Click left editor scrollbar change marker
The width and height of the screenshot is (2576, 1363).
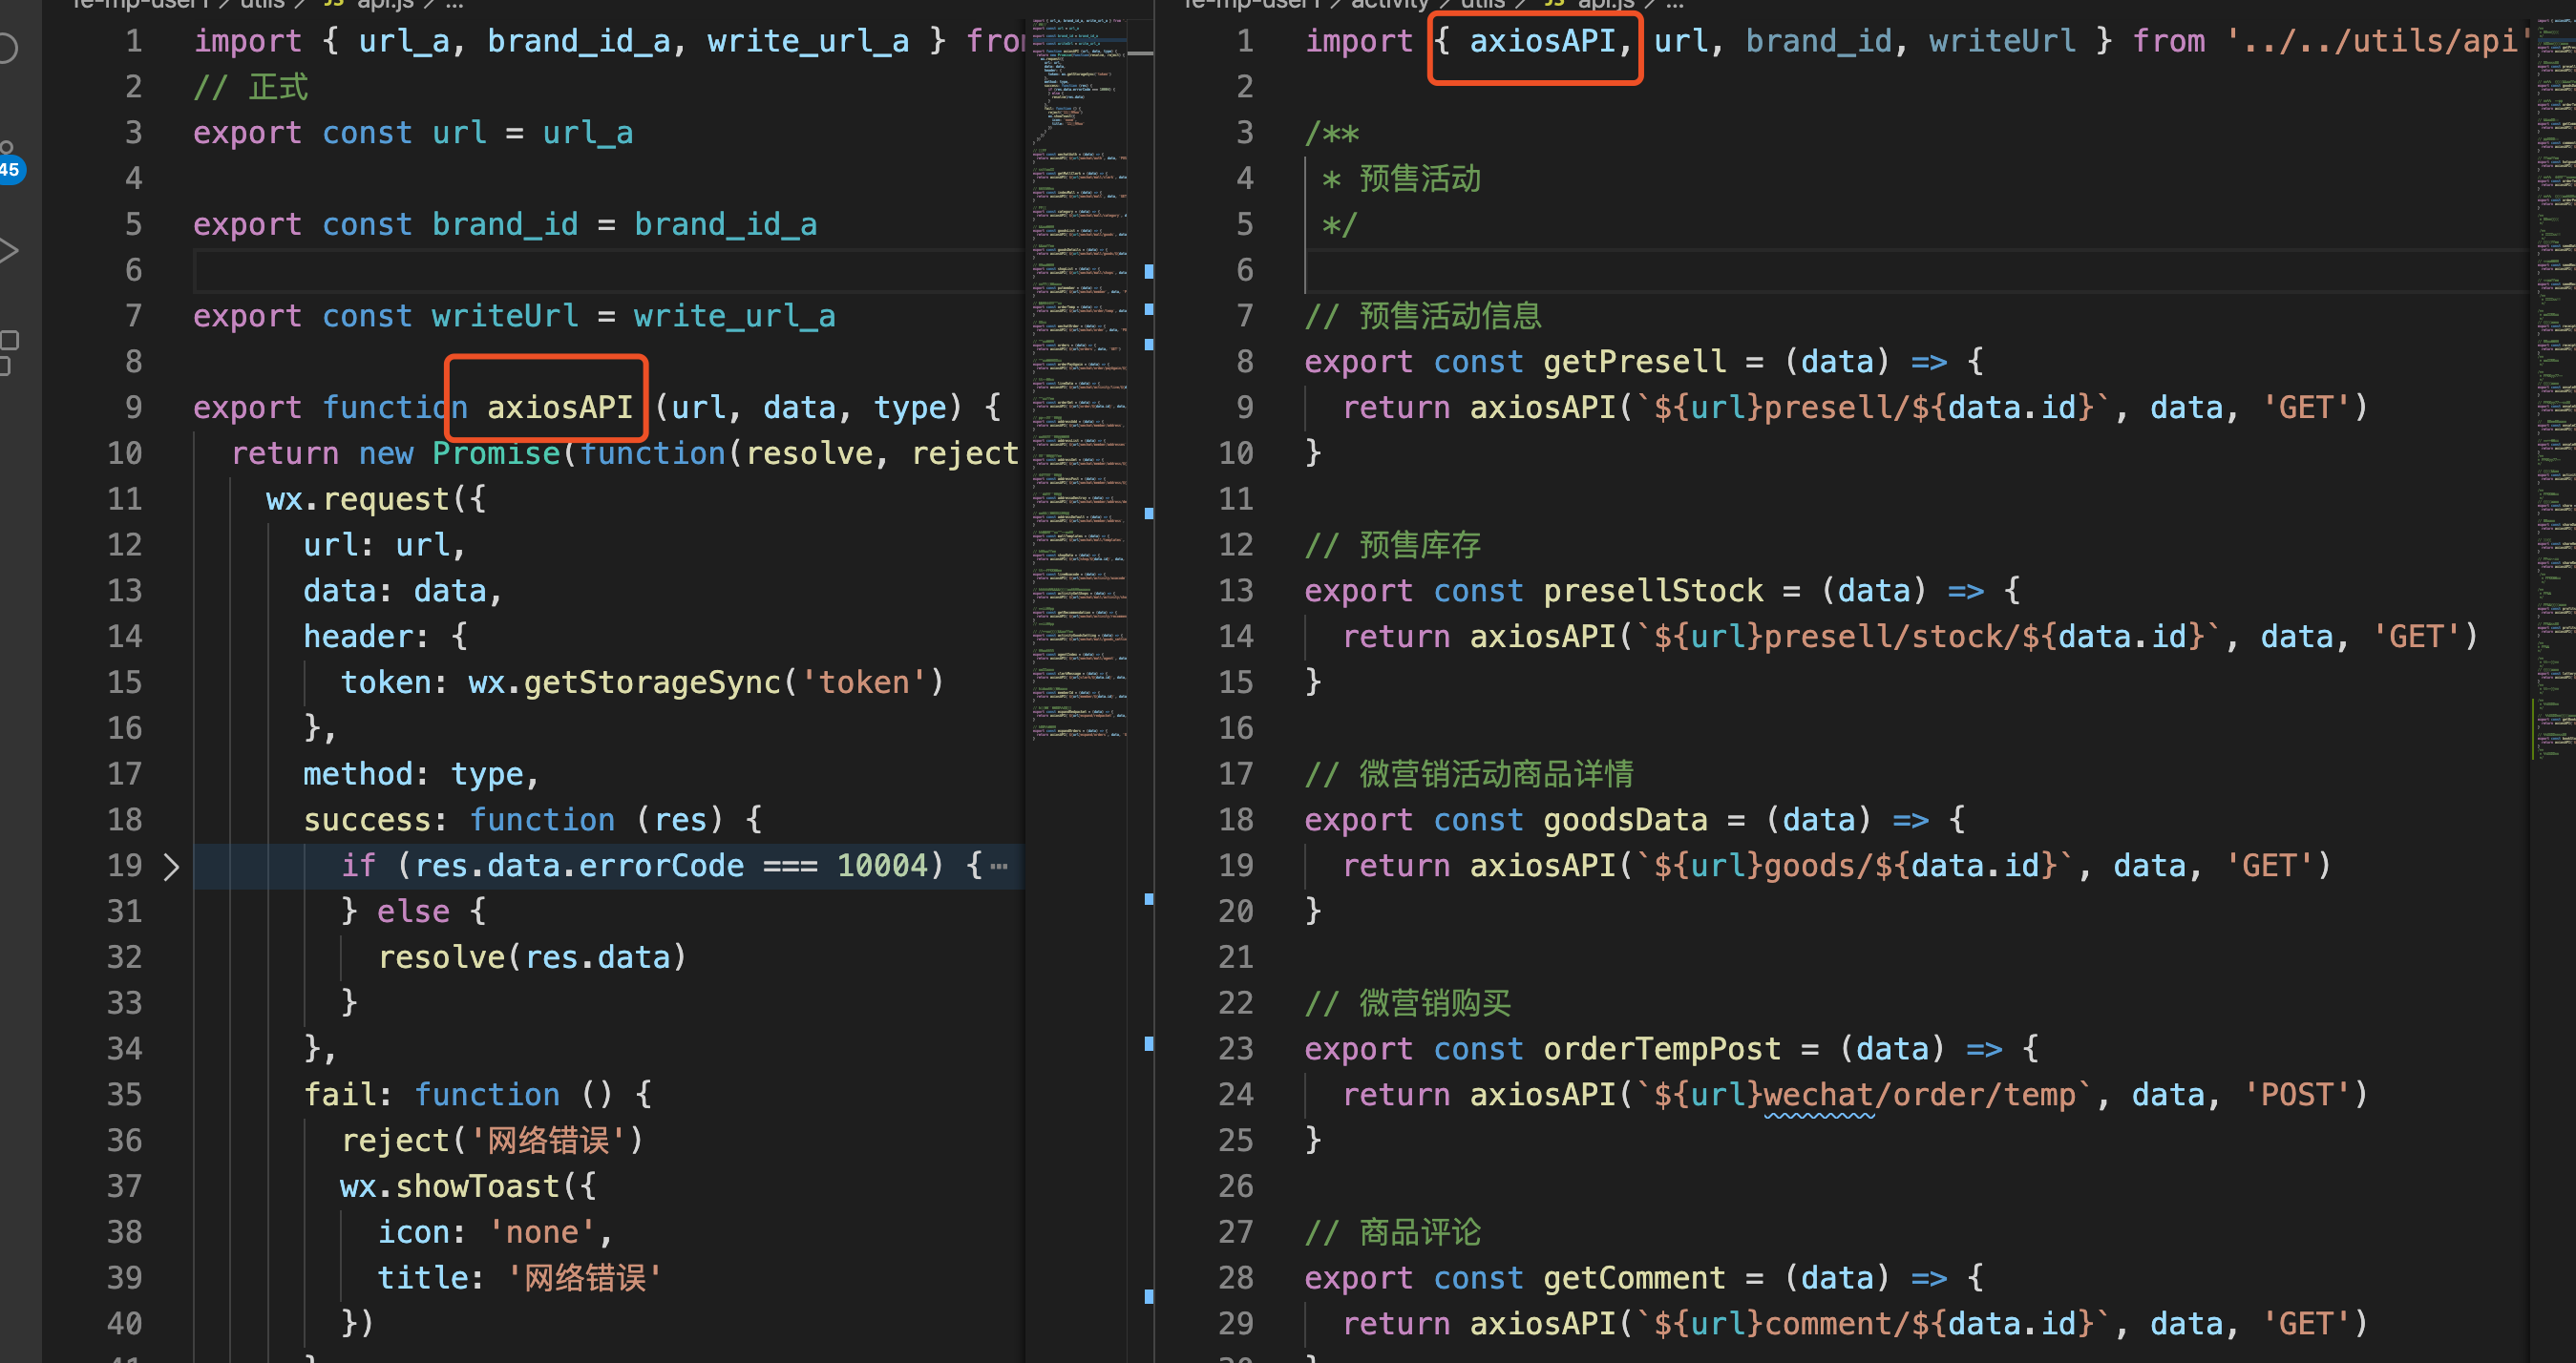pyautogui.click(x=1149, y=272)
